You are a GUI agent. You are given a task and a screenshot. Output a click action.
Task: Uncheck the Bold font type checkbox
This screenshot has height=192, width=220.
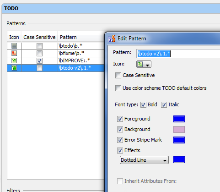click(x=143, y=105)
